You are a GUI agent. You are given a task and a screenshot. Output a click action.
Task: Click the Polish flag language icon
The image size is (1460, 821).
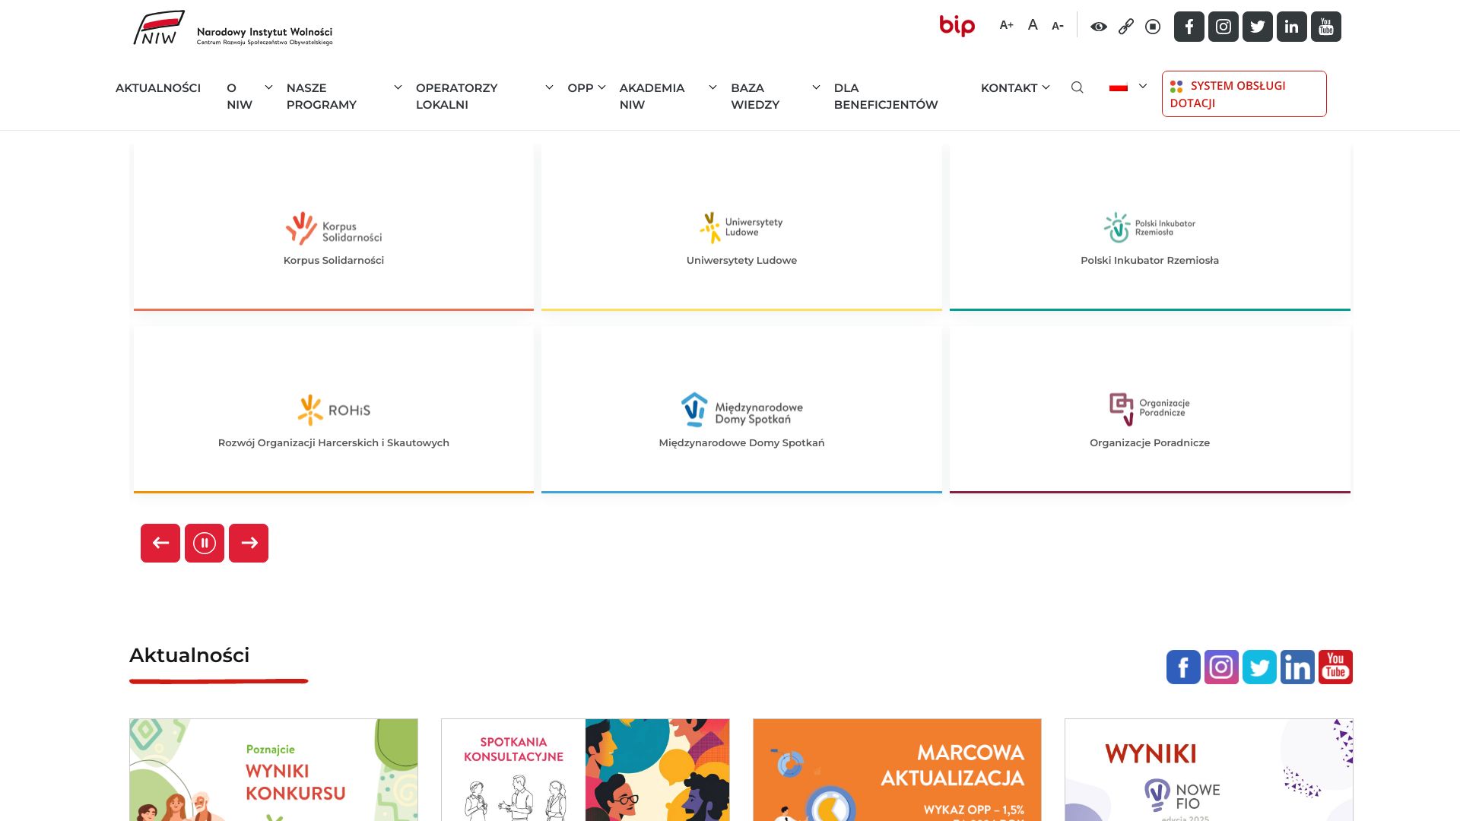pos(1118,87)
